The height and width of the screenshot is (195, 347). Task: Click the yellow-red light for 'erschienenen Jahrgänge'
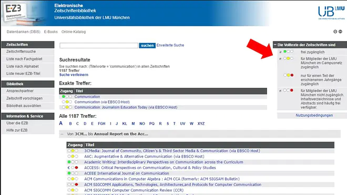pos(288,75)
